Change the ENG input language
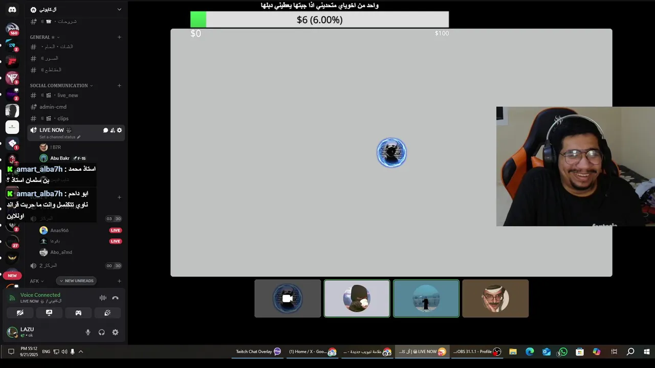The height and width of the screenshot is (368, 655). point(46,352)
